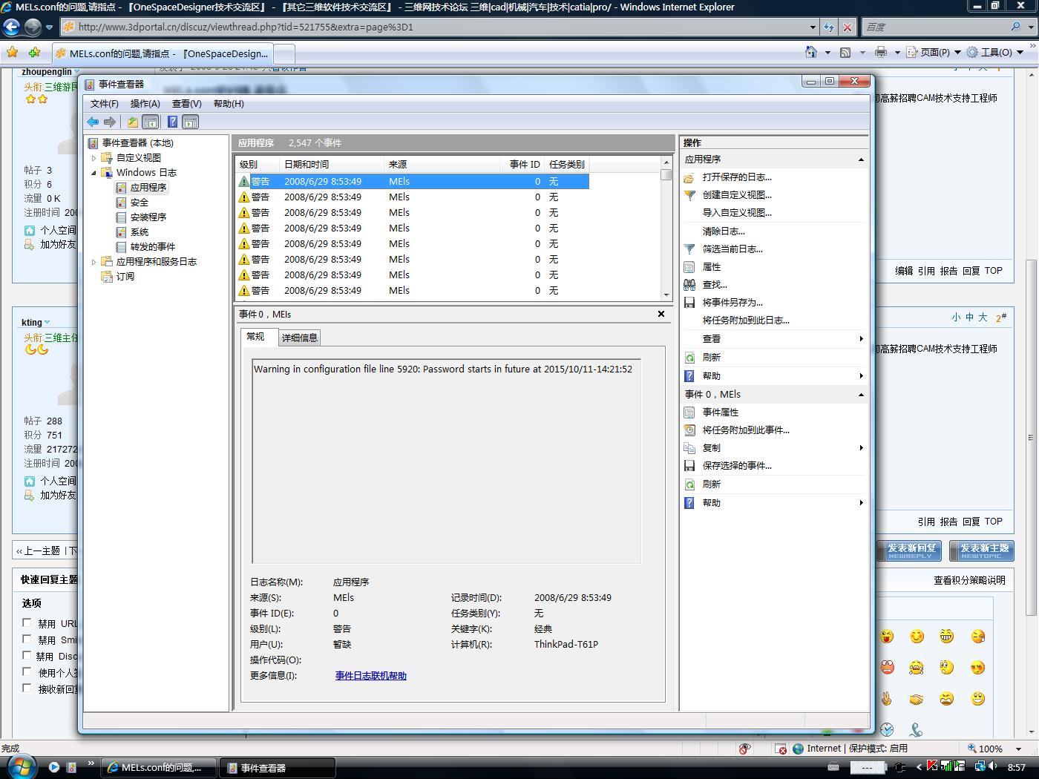Open 属性 in the actions pane
Image resolution: width=1039 pixels, height=779 pixels.
[711, 267]
